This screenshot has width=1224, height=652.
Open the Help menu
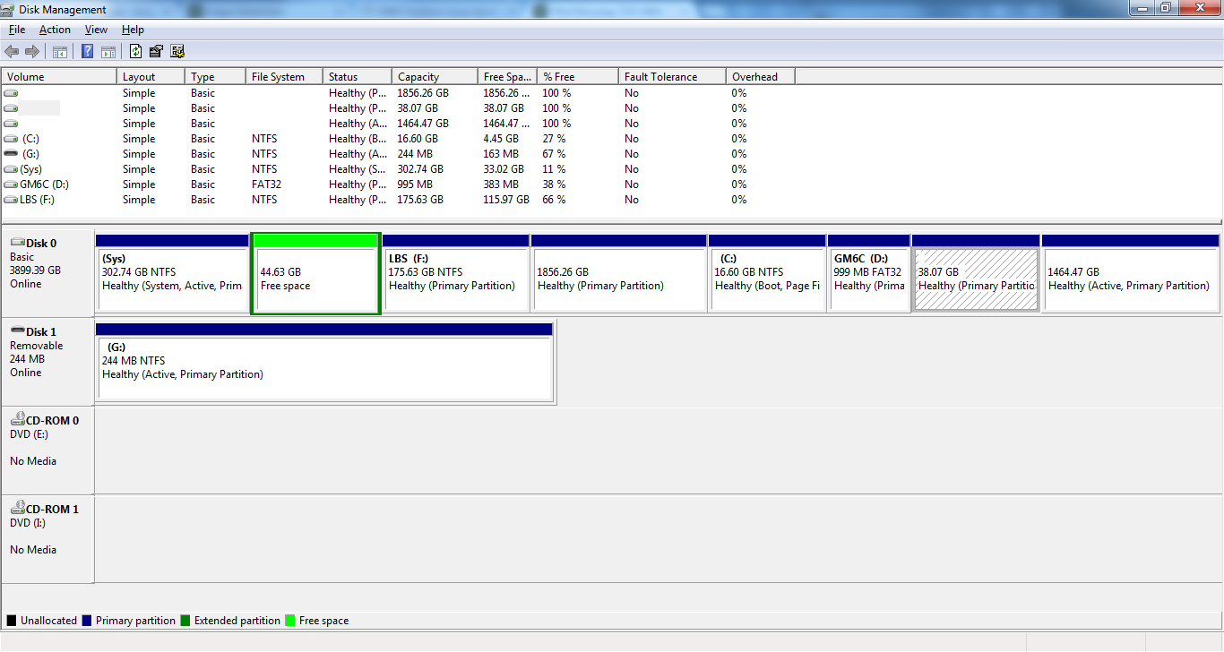(133, 30)
